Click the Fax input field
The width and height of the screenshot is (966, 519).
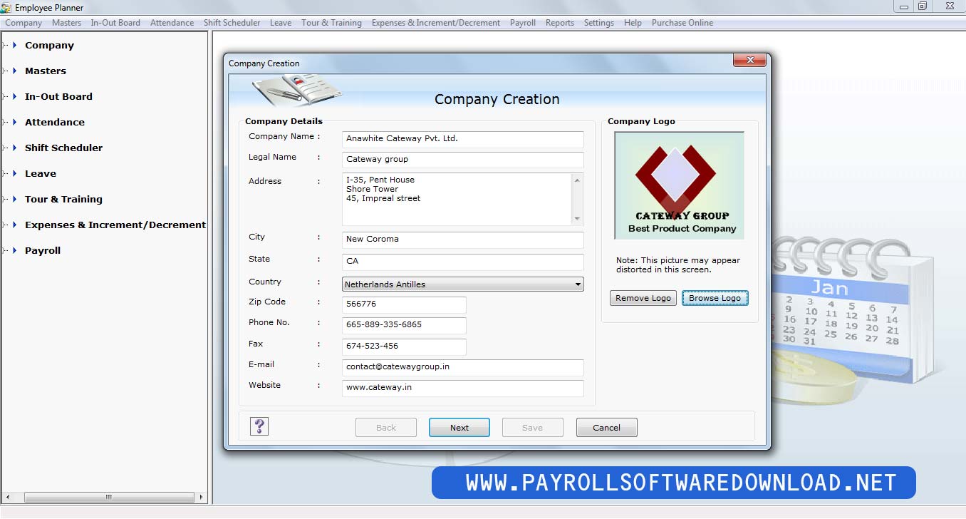(x=405, y=346)
